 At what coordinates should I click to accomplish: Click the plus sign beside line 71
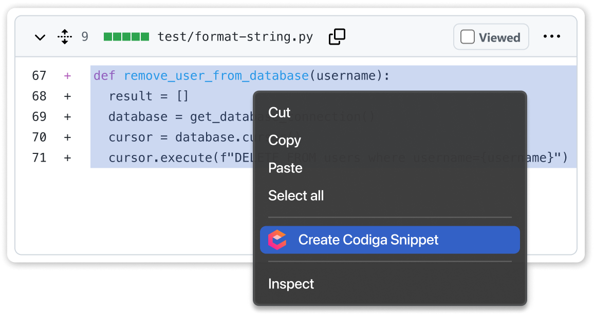pyautogui.click(x=67, y=158)
